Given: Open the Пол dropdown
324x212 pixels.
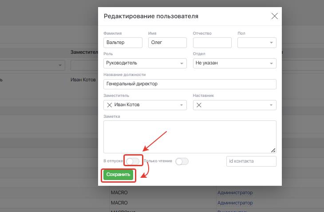Looking at the screenshot, I should (x=271, y=43).
